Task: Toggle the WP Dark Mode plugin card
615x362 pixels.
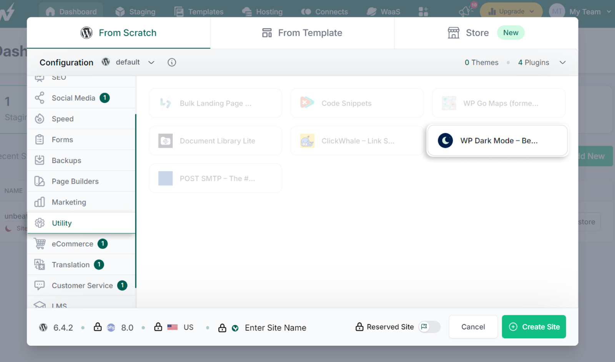Action: tap(497, 140)
